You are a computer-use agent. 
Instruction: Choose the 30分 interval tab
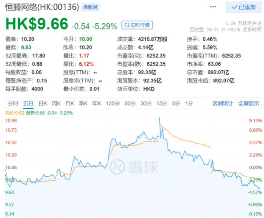(x=146, y=103)
